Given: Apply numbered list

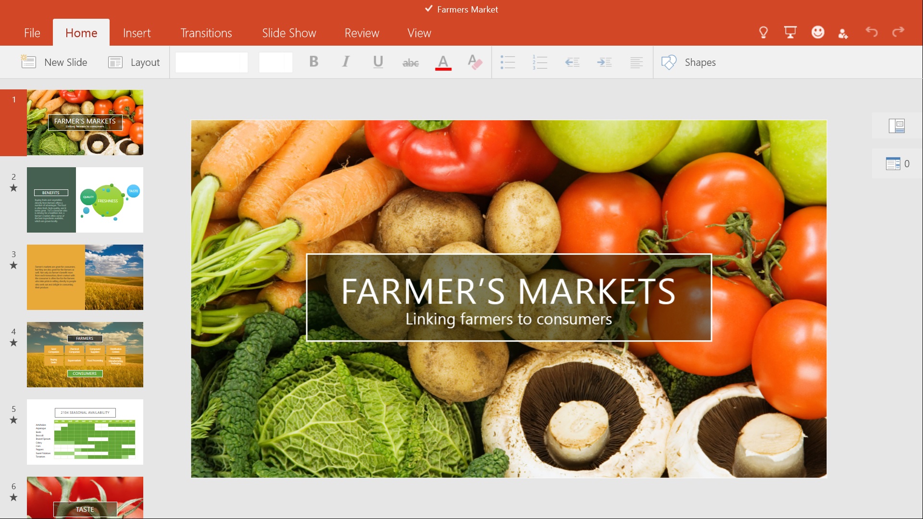Looking at the screenshot, I should tap(540, 62).
